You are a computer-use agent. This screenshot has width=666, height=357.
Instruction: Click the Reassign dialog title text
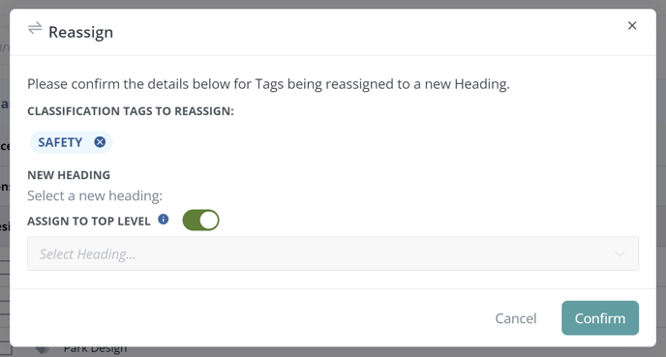80,32
